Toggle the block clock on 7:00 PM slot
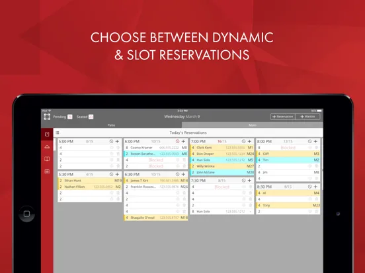 pyautogui.click(x=243, y=141)
